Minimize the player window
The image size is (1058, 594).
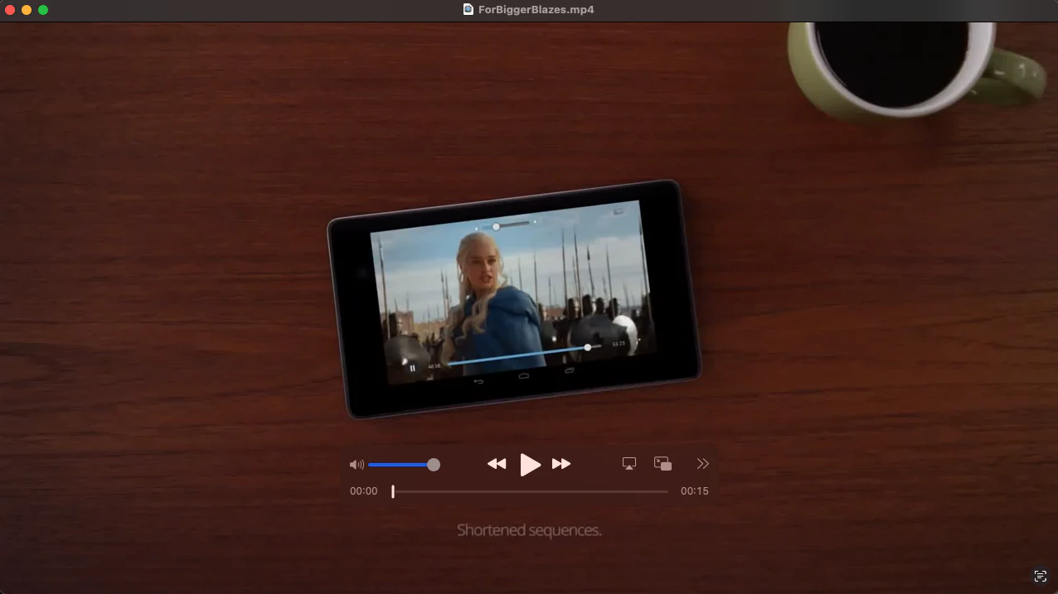(27, 10)
